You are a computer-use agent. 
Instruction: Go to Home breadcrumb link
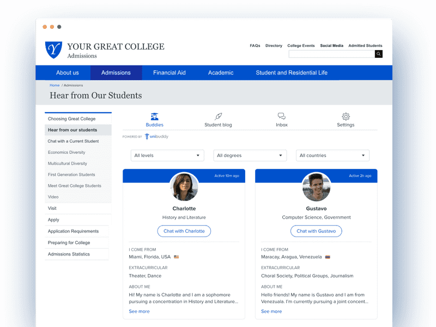(x=55, y=85)
